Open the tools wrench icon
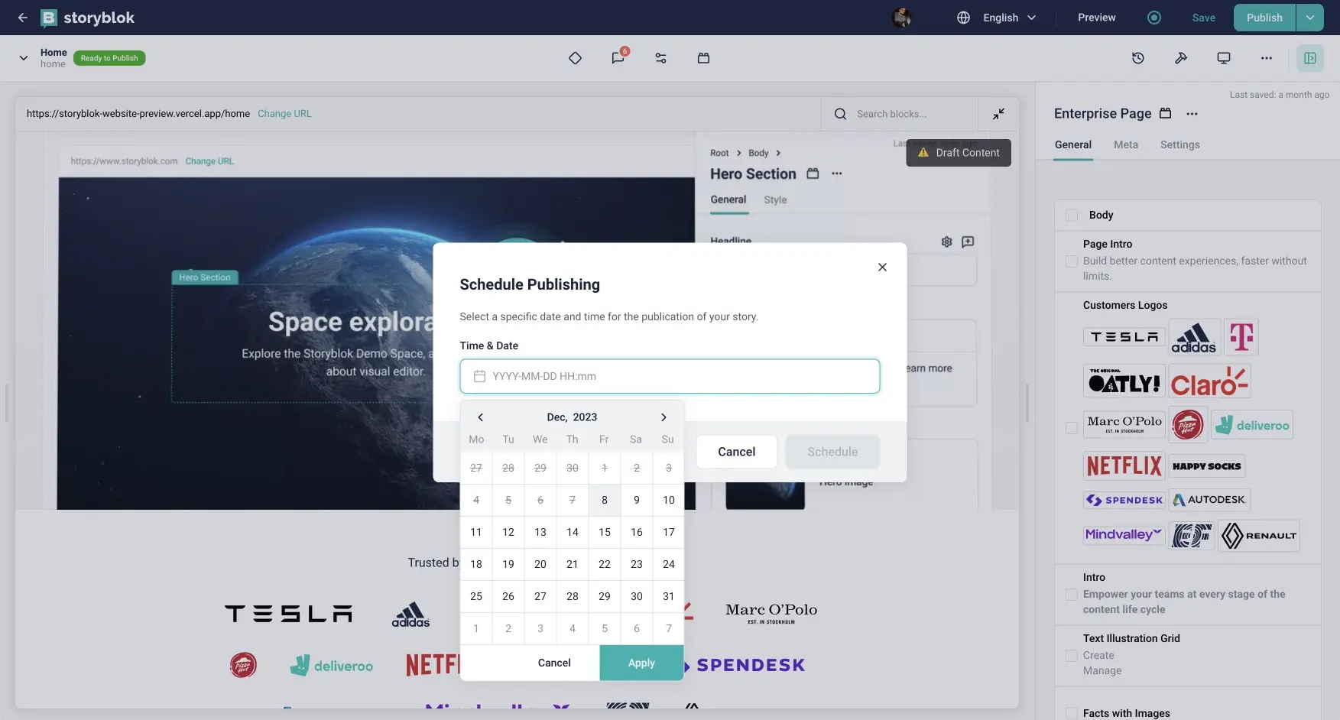The image size is (1340, 720). point(1181,58)
